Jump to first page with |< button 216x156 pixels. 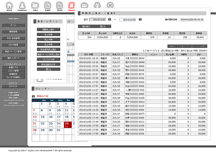click(x=172, y=46)
